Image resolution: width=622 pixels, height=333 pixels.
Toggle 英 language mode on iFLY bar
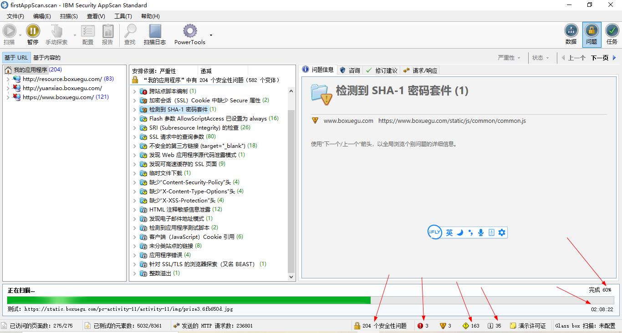(x=449, y=232)
